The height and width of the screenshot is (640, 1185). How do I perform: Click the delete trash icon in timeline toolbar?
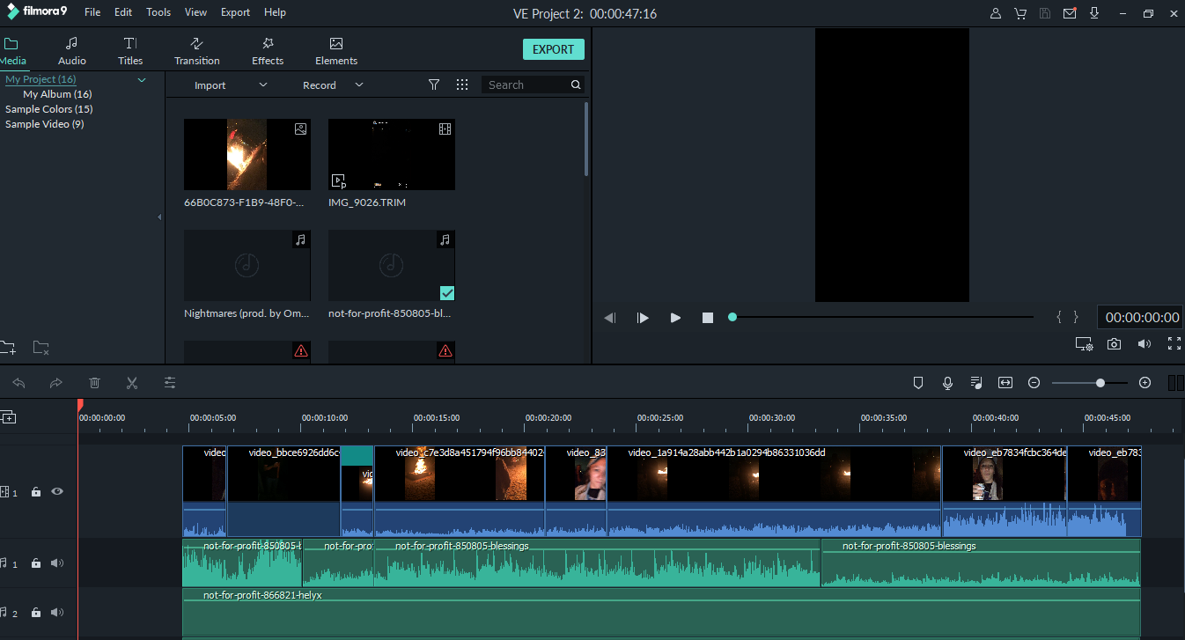pyautogui.click(x=94, y=383)
